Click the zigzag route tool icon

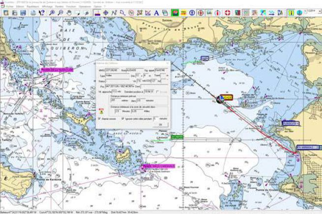point(114,13)
